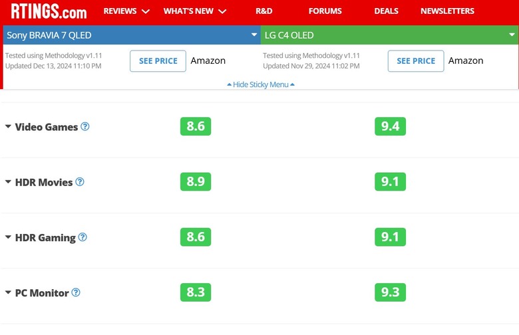The height and width of the screenshot is (335, 519).
Task: Open help icon next to HDR Gaming
Action: [83, 237]
